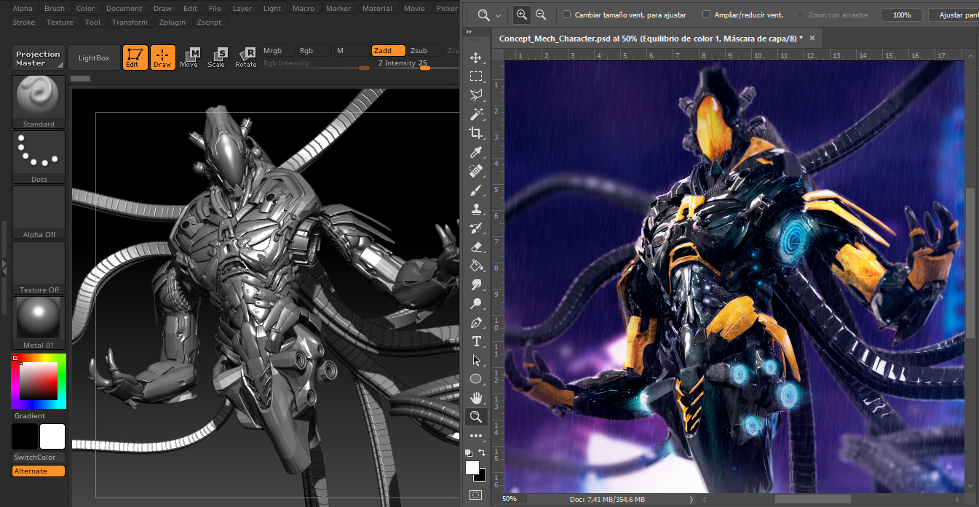Expand the collapsed Photoshop toolbox double-arrow

coord(469,32)
